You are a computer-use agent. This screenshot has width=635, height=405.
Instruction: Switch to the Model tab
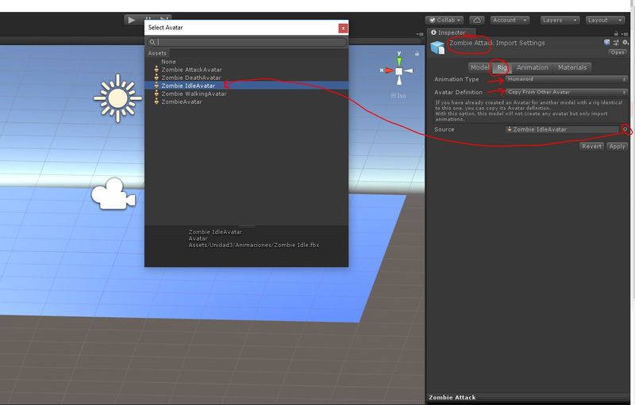click(x=480, y=67)
